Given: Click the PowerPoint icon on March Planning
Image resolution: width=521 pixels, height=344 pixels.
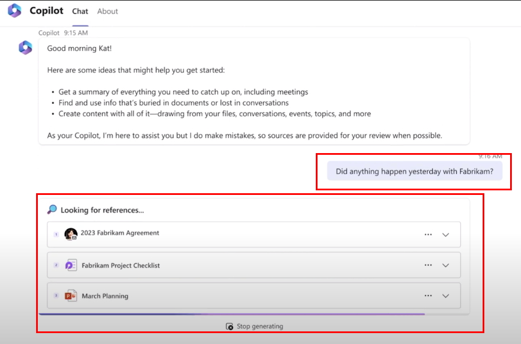Looking at the screenshot, I should pyautogui.click(x=70, y=295).
